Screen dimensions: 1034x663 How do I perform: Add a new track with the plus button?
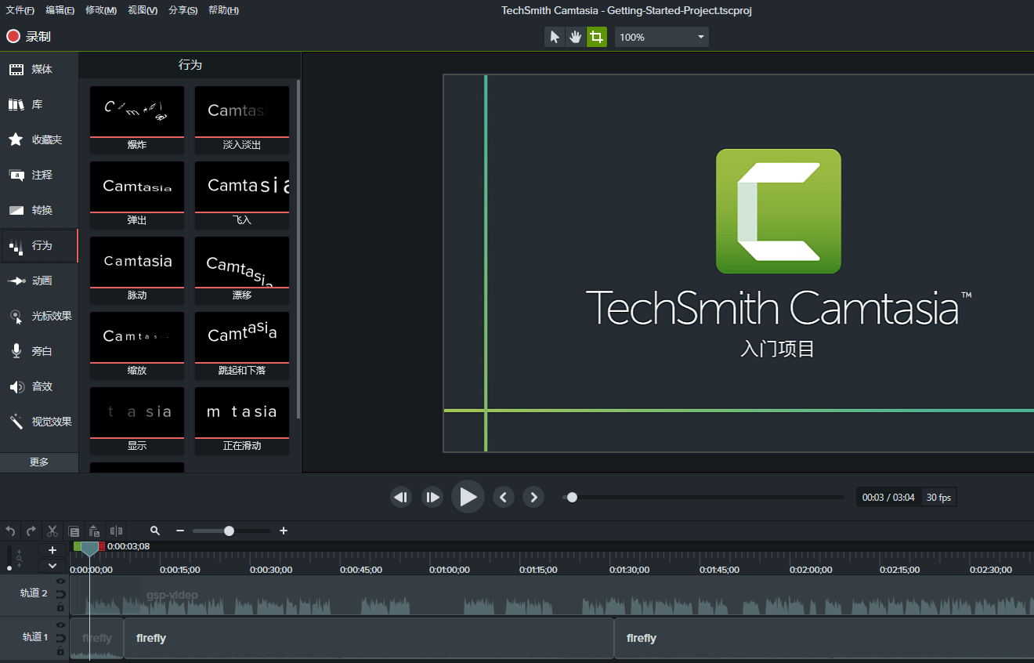52,550
